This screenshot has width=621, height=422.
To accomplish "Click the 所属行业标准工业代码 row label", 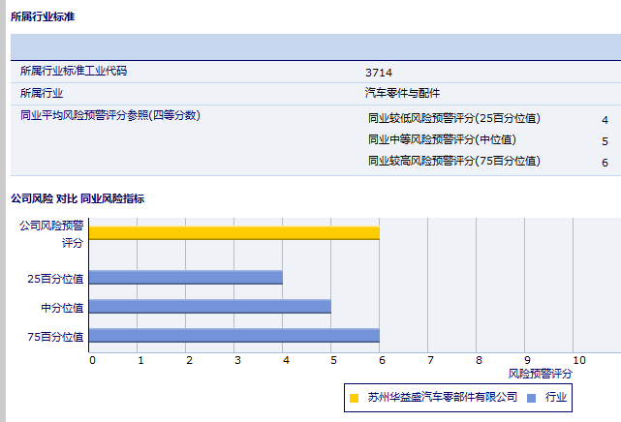I will pos(74,72).
